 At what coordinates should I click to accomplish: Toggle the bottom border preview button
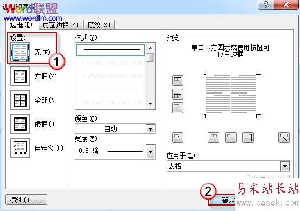[177, 108]
